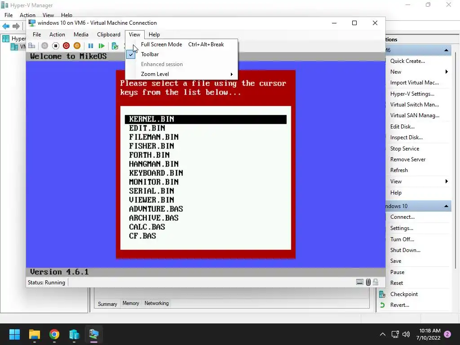This screenshot has height=345, width=460.
Task: Open the File menu in VM Connection
Action: click(x=37, y=35)
